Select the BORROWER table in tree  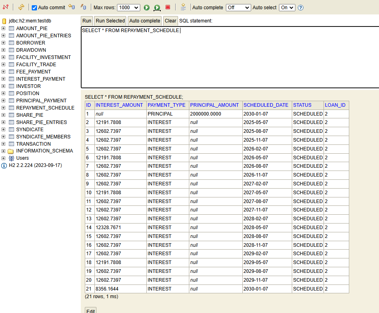(31, 43)
